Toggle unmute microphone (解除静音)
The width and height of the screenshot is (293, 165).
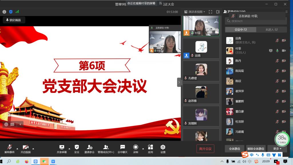pos(9,149)
